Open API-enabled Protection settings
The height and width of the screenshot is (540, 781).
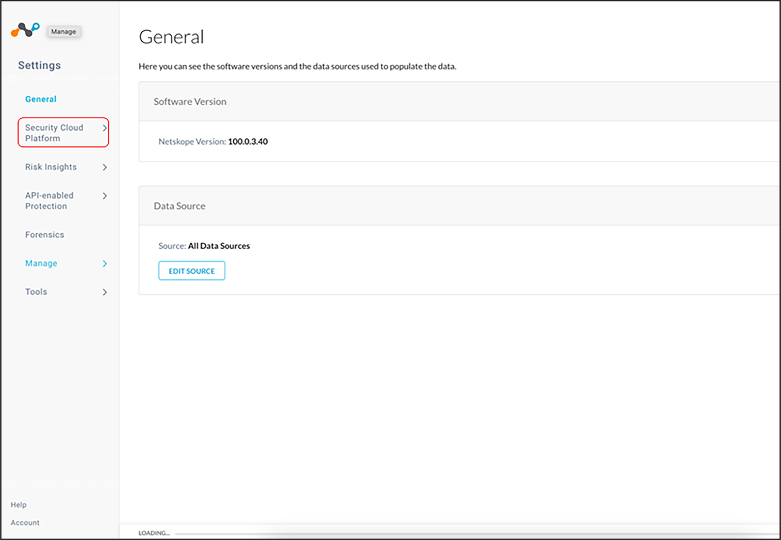[49, 201]
